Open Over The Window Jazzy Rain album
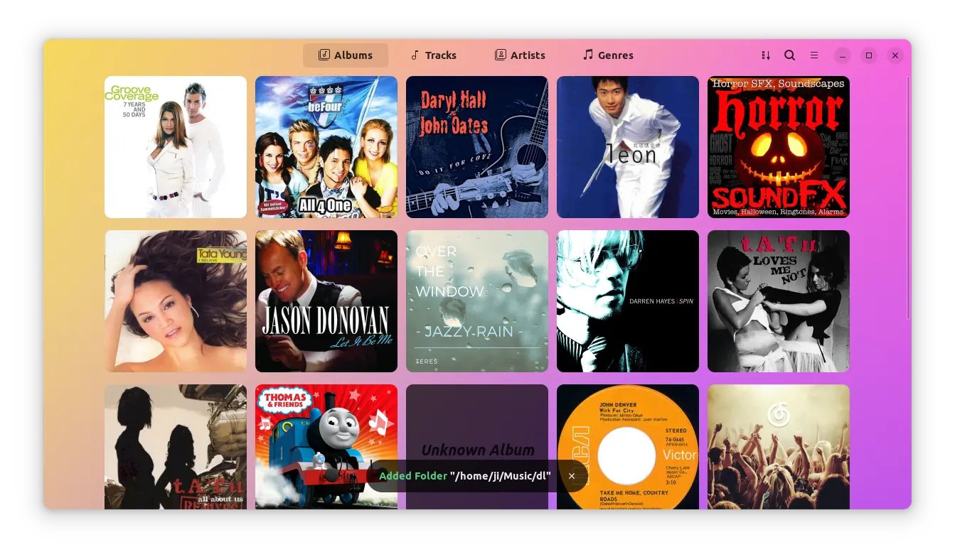The height and width of the screenshot is (557, 955). pyautogui.click(x=477, y=301)
